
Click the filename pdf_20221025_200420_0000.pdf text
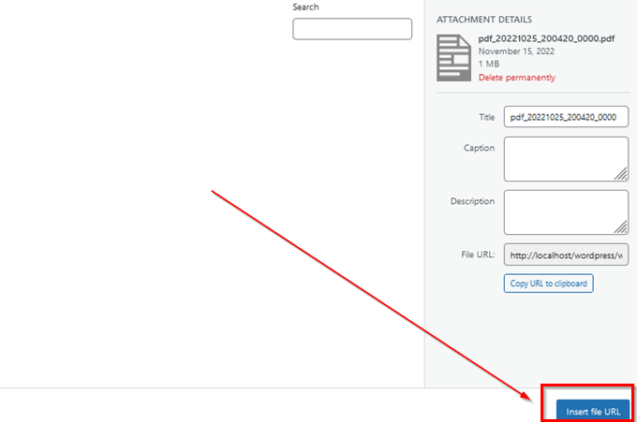pos(546,38)
